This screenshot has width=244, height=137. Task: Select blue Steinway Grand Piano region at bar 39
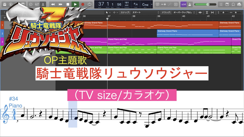pyautogui.click(x=188, y=33)
